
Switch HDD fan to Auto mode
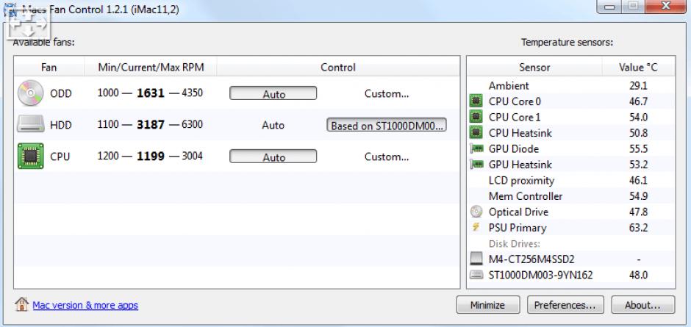[273, 126]
